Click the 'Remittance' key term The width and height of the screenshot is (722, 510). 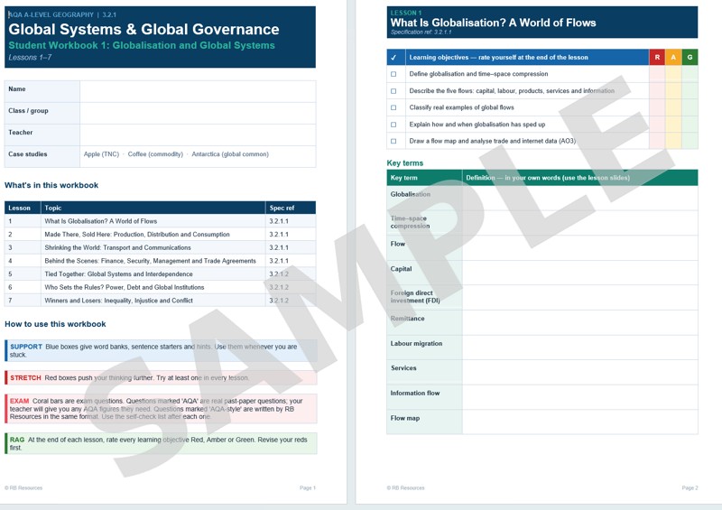(x=408, y=319)
